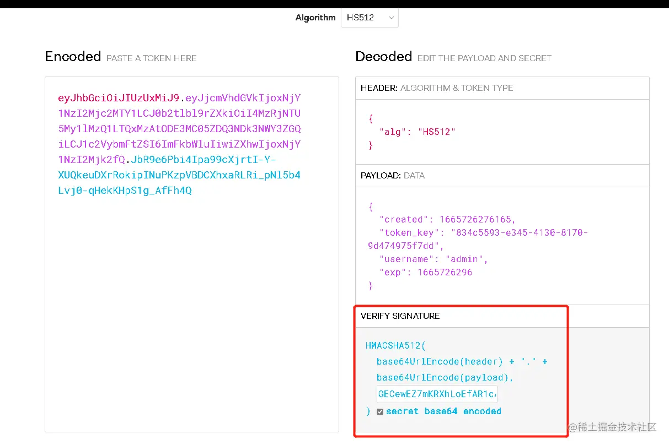Click the Encoded token text area

coord(191,254)
